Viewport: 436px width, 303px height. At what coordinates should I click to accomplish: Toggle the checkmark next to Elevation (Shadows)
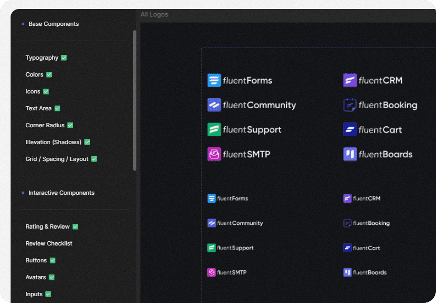click(x=87, y=142)
